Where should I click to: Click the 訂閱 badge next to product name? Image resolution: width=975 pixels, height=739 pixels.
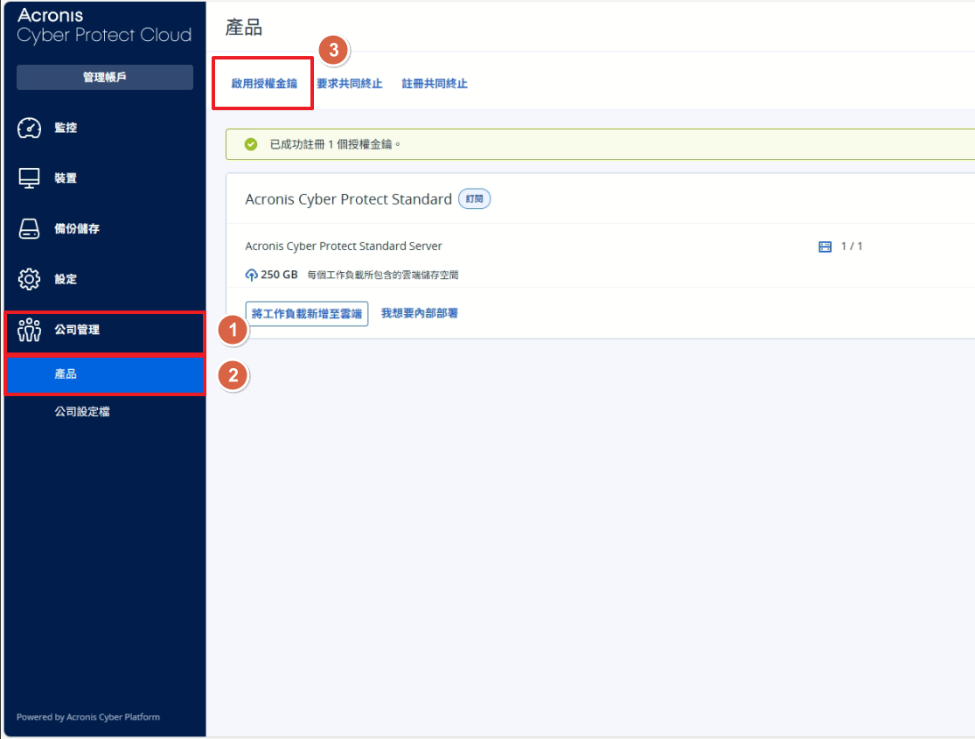tap(475, 199)
